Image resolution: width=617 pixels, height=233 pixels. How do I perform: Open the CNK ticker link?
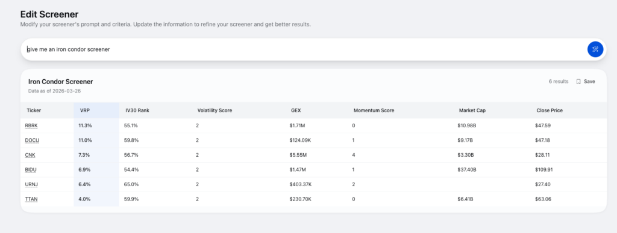30,155
